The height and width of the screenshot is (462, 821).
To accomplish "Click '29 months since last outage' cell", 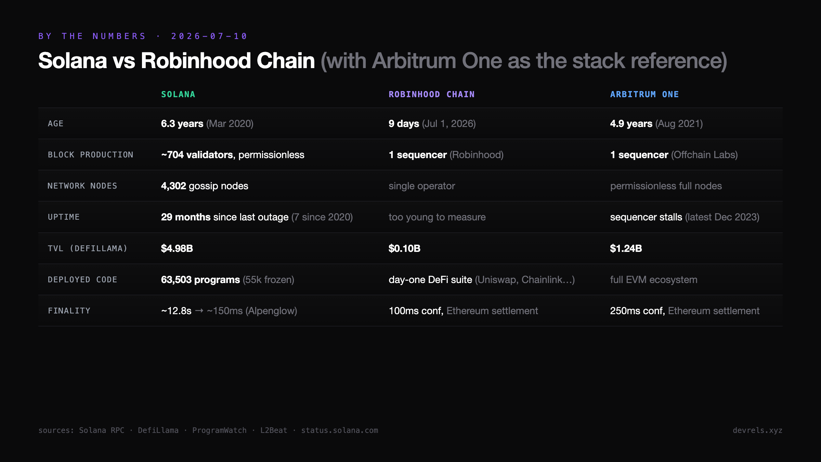I will click(257, 217).
